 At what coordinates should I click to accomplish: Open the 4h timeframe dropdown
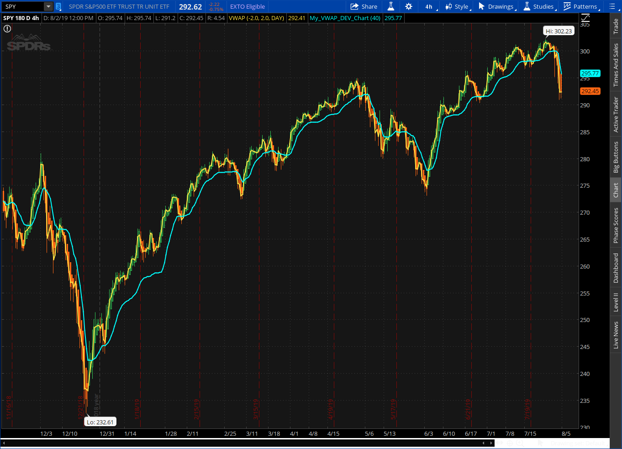[431, 6]
